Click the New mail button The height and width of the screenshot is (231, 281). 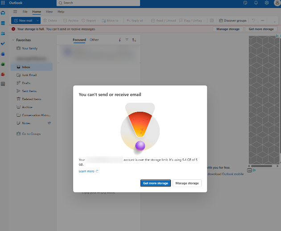pyautogui.click(x=24, y=20)
